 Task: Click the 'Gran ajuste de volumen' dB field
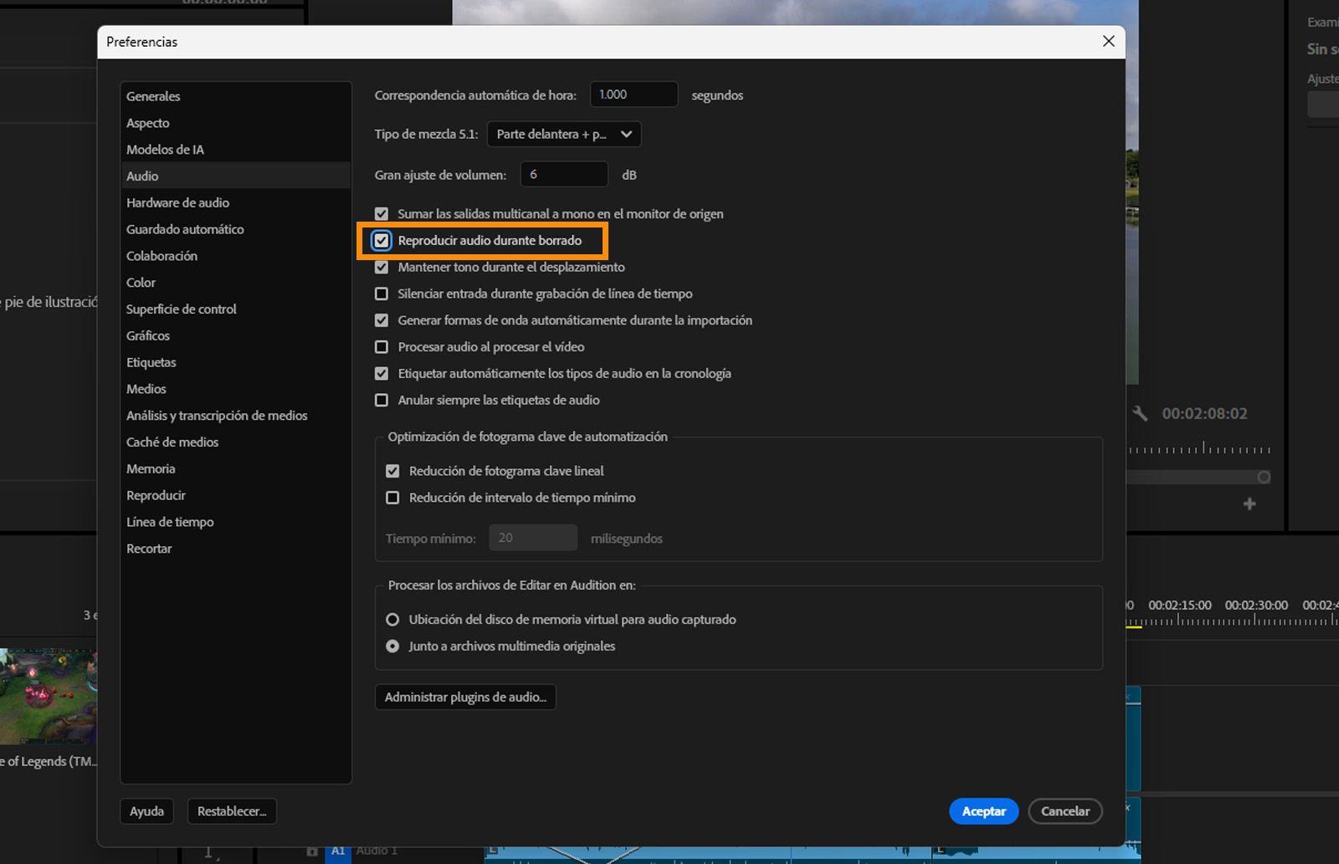pos(564,174)
